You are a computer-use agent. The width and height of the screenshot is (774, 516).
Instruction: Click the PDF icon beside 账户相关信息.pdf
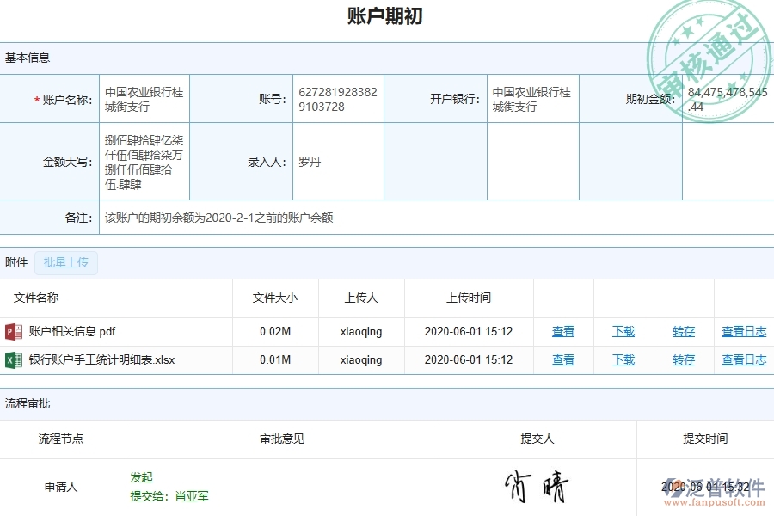coord(13,331)
